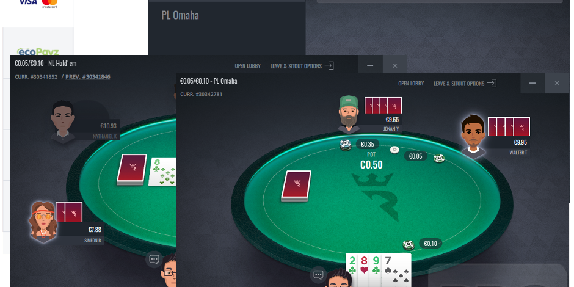Open previous hand #30341846 link
The image size is (574, 287).
tap(88, 77)
